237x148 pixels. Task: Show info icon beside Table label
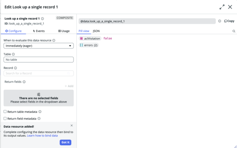pos(13,54)
